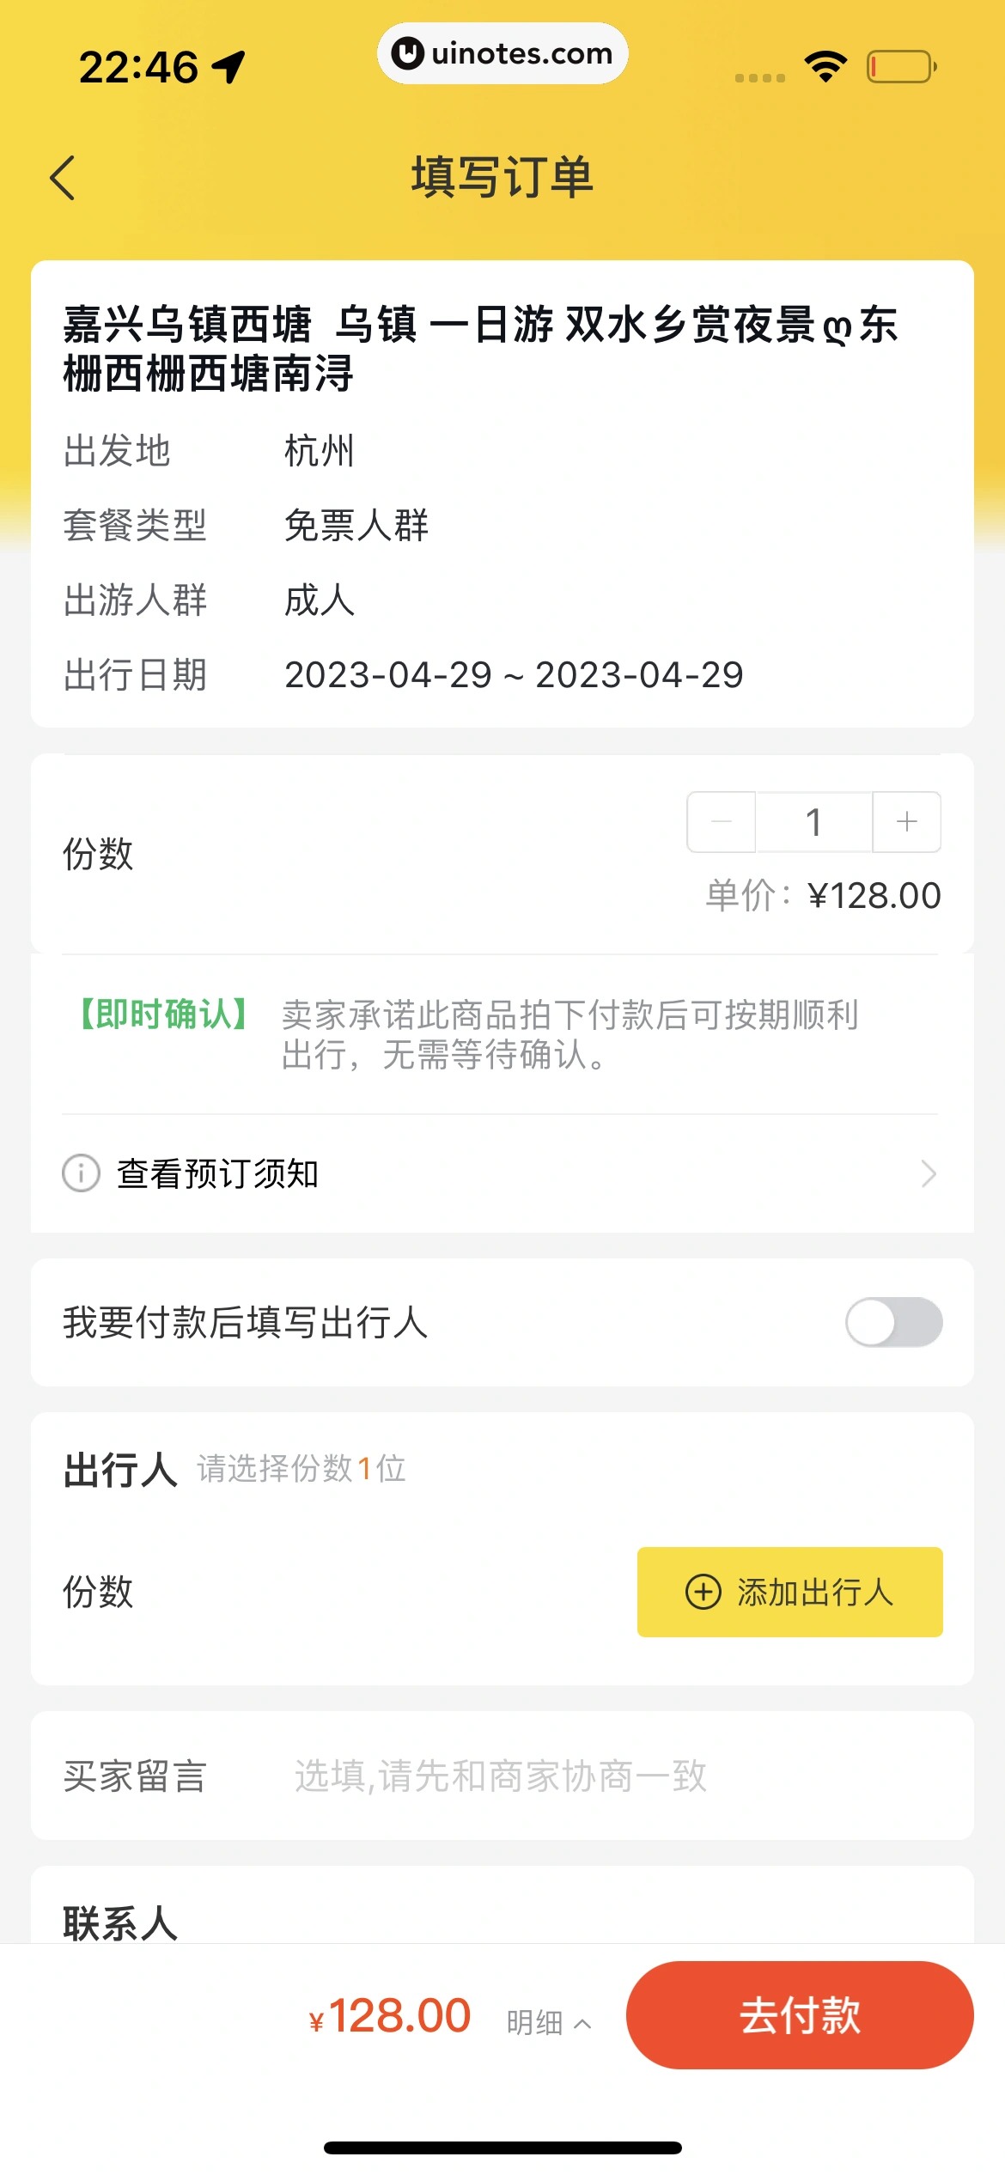Tap the Wi-Fi status icon

(x=825, y=66)
